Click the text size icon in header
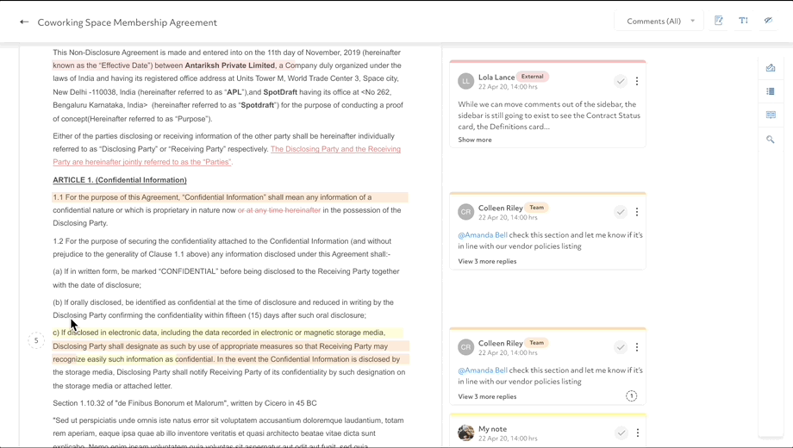 click(x=743, y=21)
